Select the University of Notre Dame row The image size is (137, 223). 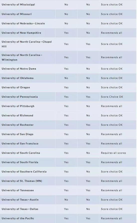pyautogui.click(x=68, y=69)
